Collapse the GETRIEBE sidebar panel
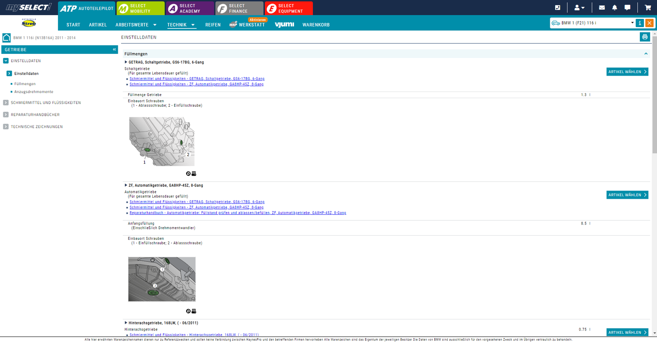Image resolution: width=657 pixels, height=342 pixels. click(114, 50)
